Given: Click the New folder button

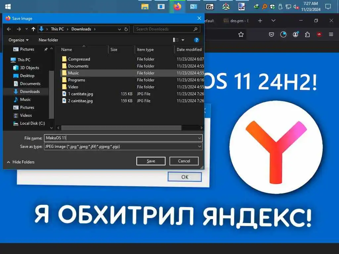Looking at the screenshot, I should [x=48, y=40].
